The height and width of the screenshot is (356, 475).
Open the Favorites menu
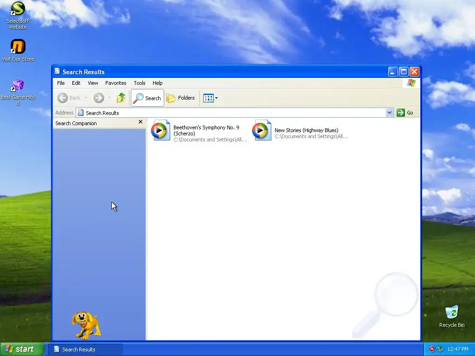(x=116, y=83)
